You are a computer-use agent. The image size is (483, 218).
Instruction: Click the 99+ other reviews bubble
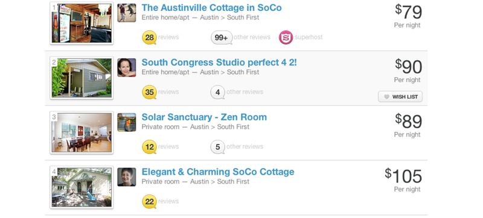(222, 37)
